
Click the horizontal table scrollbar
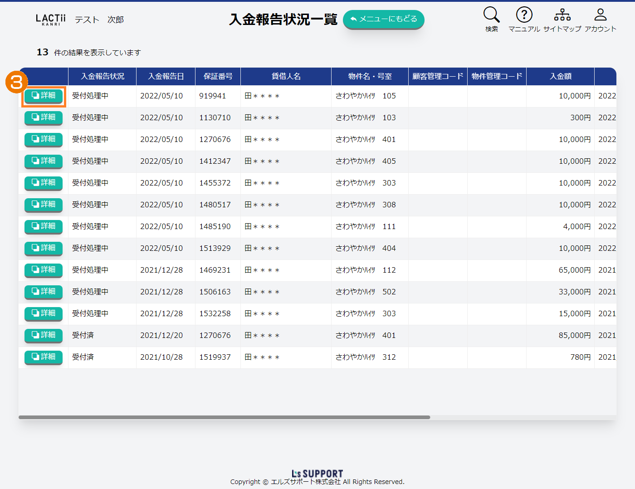point(224,417)
